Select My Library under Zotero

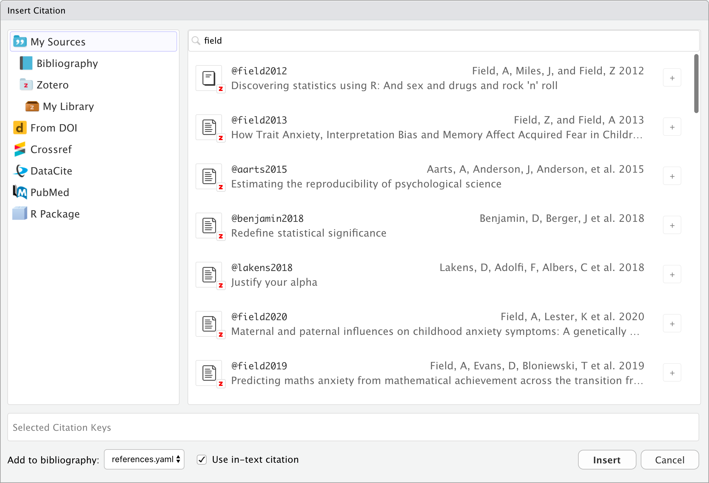[68, 106]
